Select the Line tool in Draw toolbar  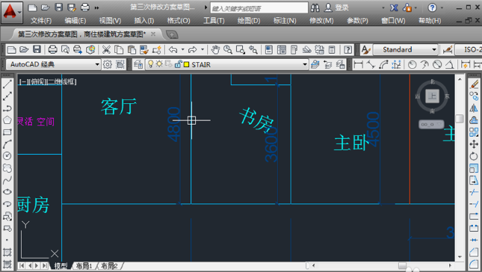coord(7,84)
